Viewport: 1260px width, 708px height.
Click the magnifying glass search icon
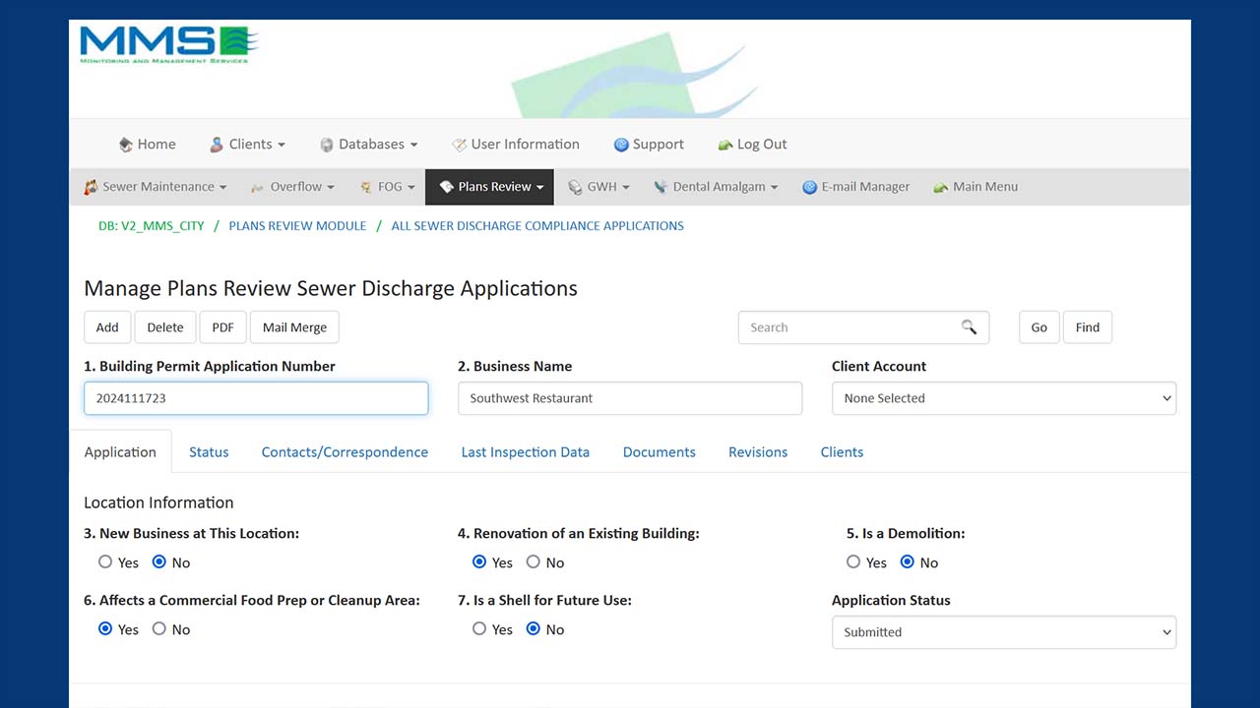[969, 327]
